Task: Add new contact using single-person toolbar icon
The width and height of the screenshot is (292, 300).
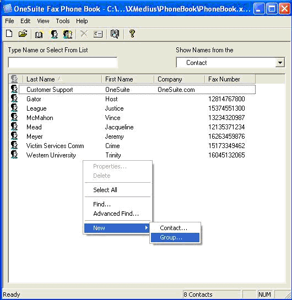Action: [54, 34]
